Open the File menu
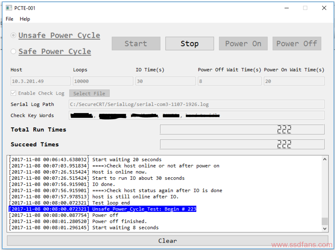 tap(9, 19)
